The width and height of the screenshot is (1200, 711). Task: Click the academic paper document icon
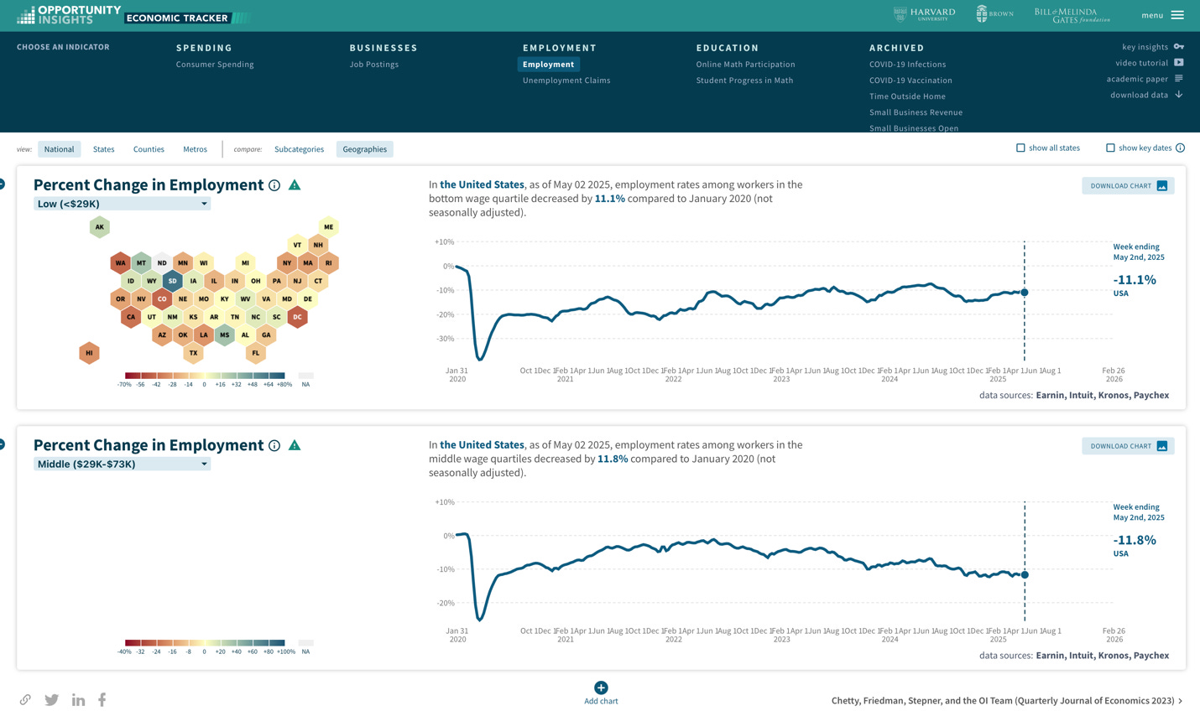(1179, 79)
